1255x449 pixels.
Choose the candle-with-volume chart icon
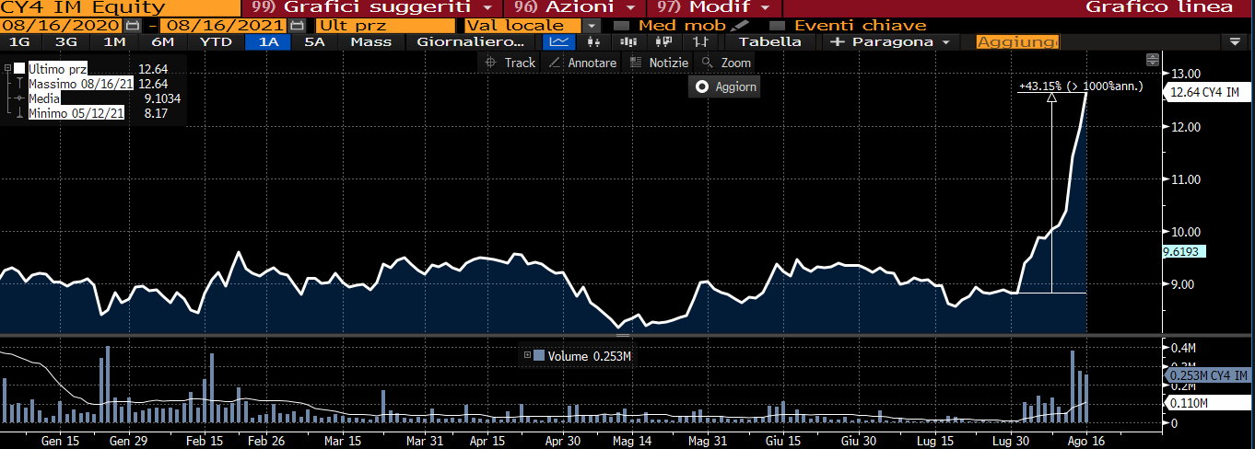(664, 41)
